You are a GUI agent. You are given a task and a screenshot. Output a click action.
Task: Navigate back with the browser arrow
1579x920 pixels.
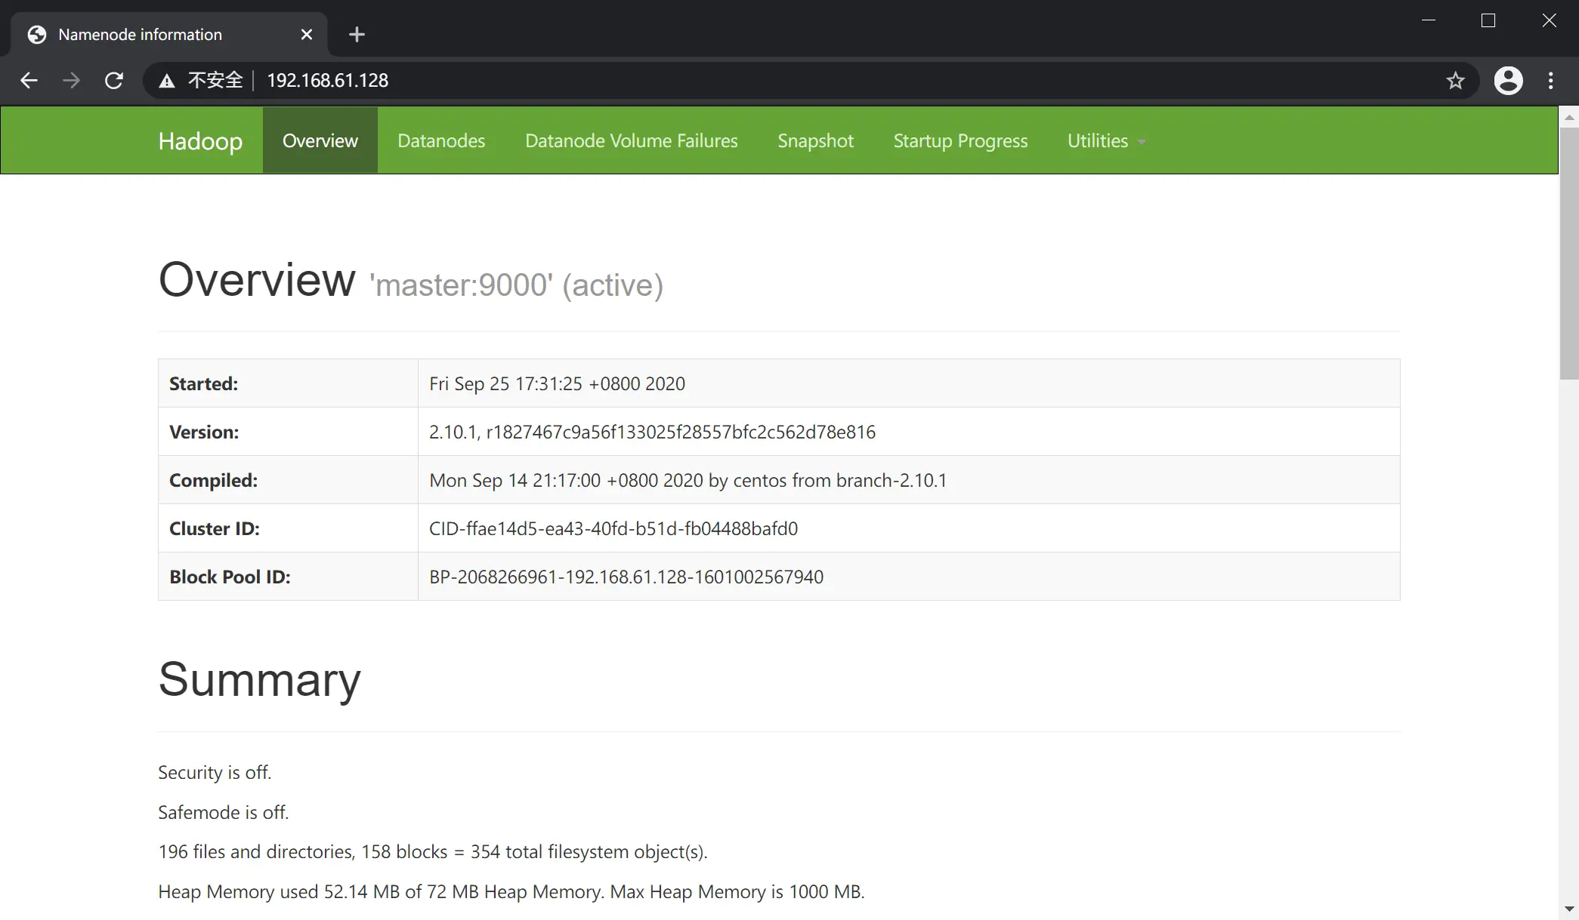pos(28,80)
